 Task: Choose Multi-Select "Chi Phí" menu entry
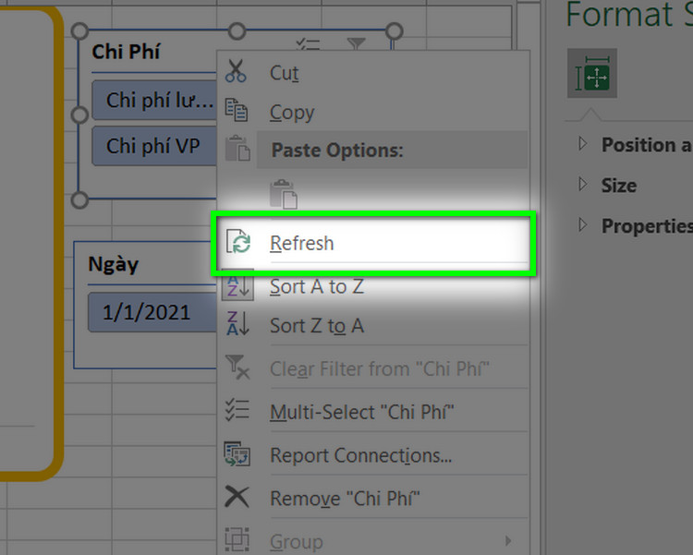pyautogui.click(x=373, y=411)
